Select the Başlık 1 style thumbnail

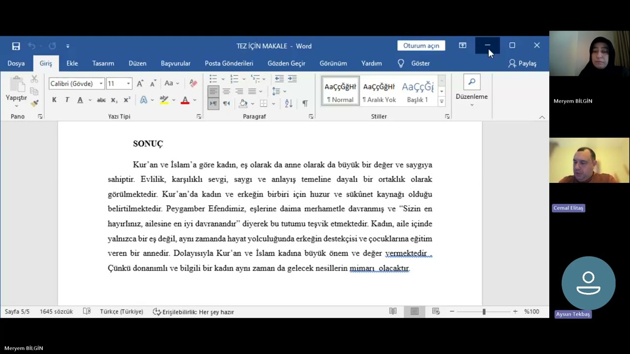(x=417, y=91)
